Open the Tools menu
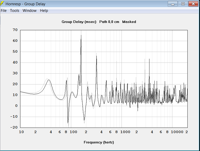Screen dimensions: 200x151 [15, 11]
